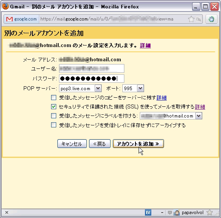The image size is (221, 218).
Task: Check the archive incoming messages checkbox
Action: pos(53,125)
